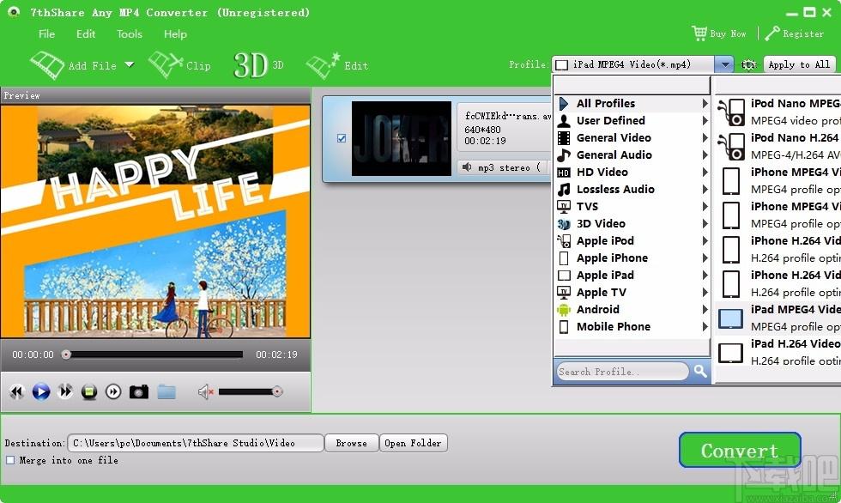
Task: Click the Register link
Action: [x=803, y=33]
